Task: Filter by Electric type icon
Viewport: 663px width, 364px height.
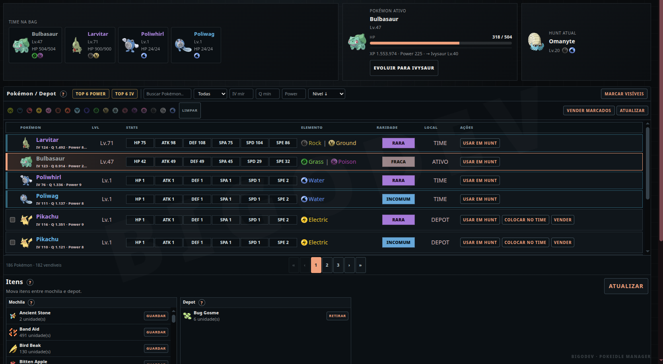Action: click(x=39, y=110)
